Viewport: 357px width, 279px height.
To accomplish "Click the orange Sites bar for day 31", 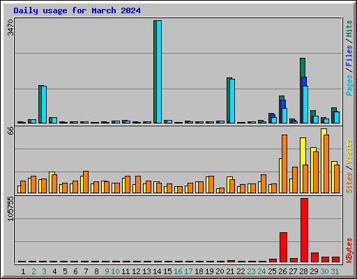I will tap(337, 179).
